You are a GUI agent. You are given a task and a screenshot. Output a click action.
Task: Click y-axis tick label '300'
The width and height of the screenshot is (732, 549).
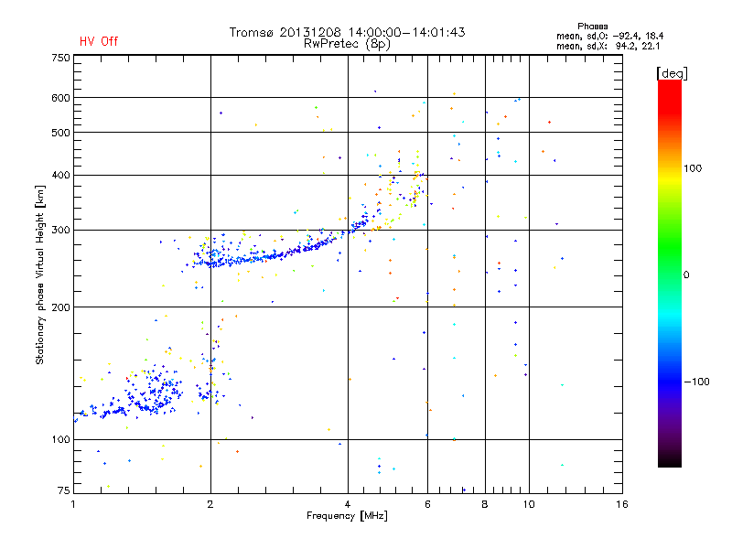[60, 231]
